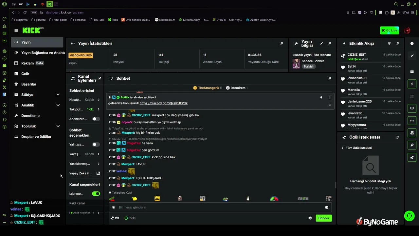Open the NotebookLM bookmark
Screen dimensions: 419x236
coord(165,20)
